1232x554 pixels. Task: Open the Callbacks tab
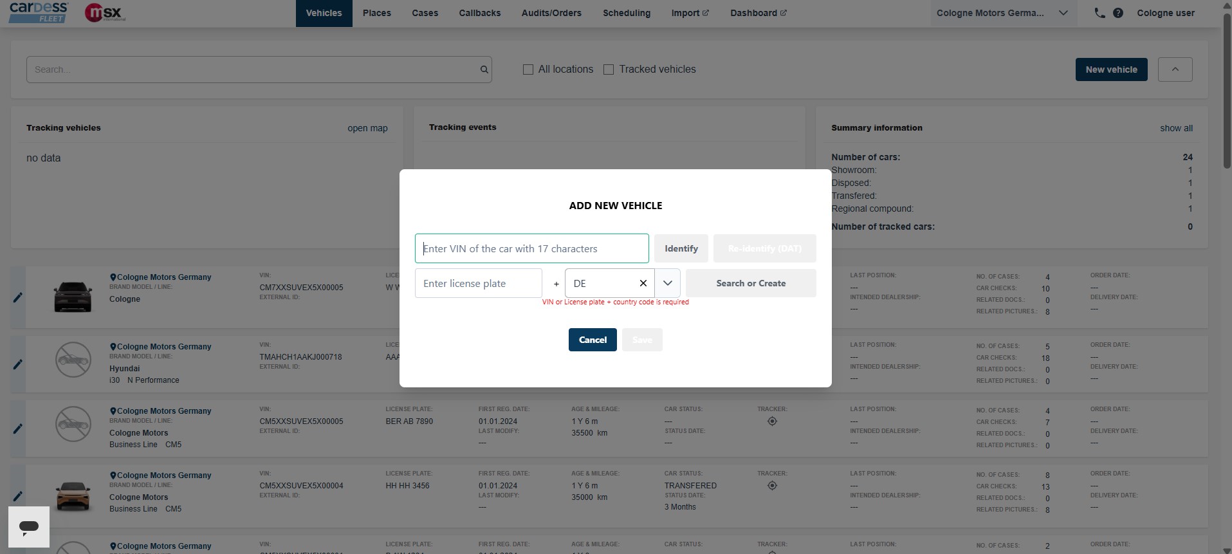click(479, 13)
